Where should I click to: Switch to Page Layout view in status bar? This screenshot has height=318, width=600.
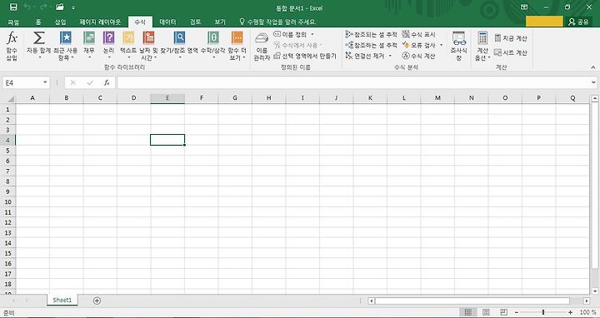486,312
